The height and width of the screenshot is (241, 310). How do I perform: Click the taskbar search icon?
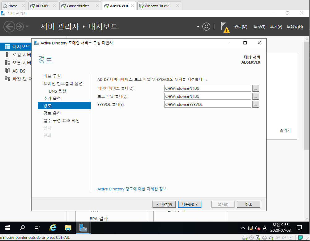(x=22, y=228)
